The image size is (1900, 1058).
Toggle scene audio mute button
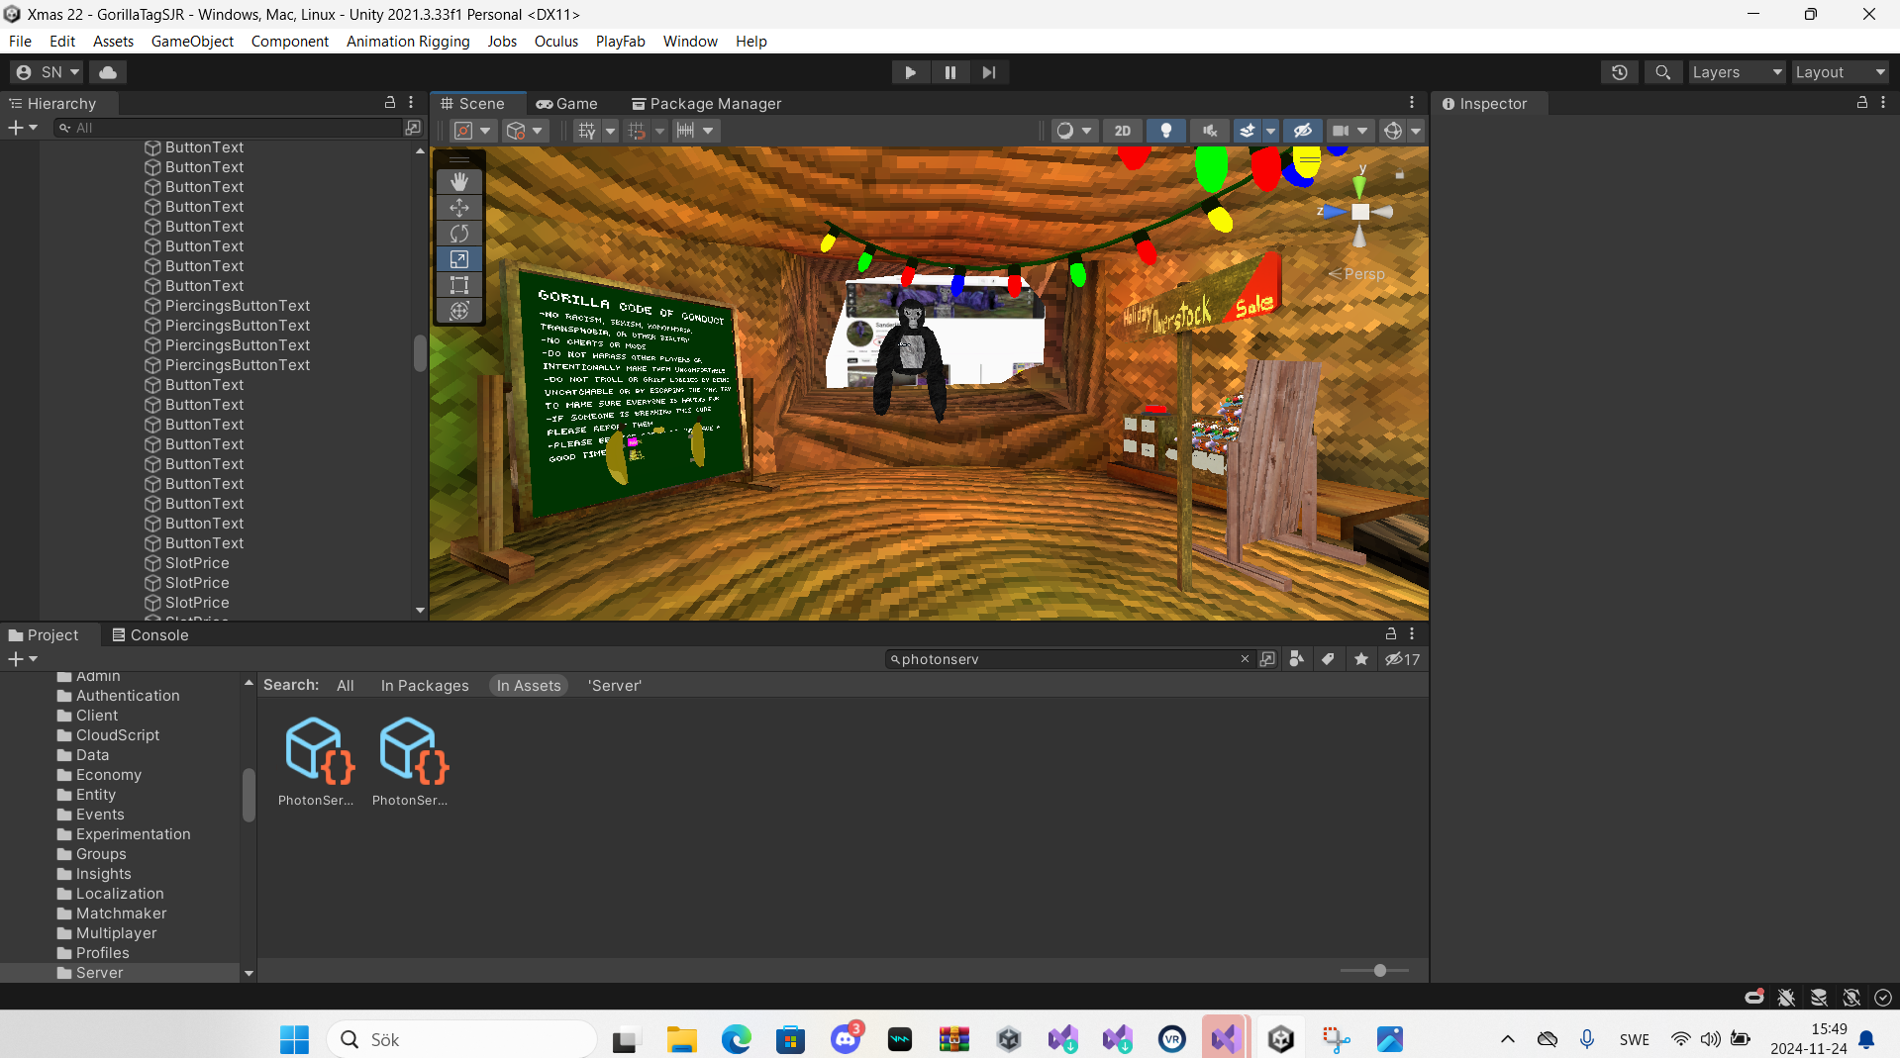(x=1210, y=131)
